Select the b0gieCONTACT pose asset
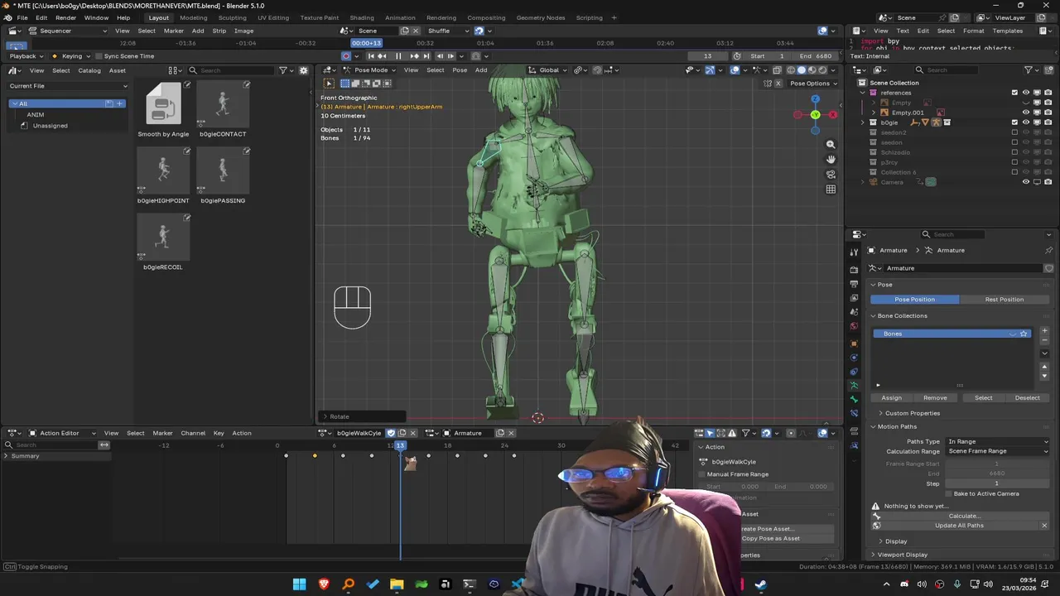Image resolution: width=1060 pixels, height=596 pixels. 223,110
